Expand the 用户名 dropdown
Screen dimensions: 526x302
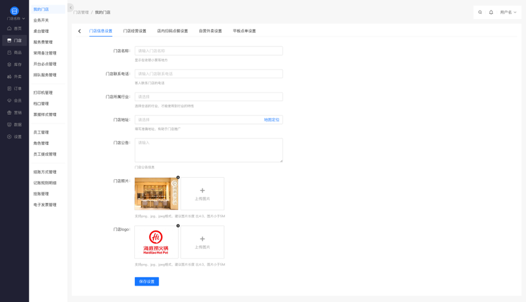point(508,12)
